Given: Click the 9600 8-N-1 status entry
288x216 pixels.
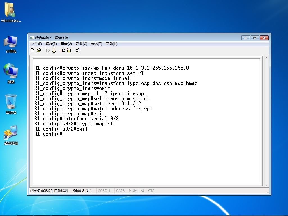Looking at the screenshot, I should tap(82, 190).
